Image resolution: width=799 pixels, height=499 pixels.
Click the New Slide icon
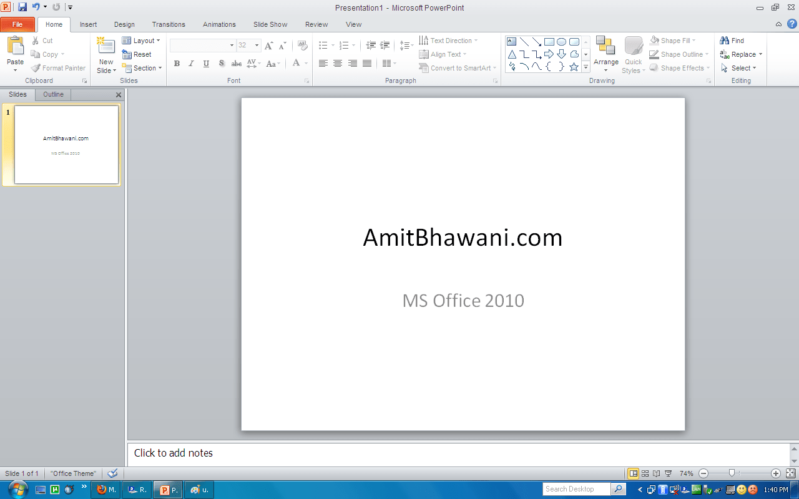106,46
